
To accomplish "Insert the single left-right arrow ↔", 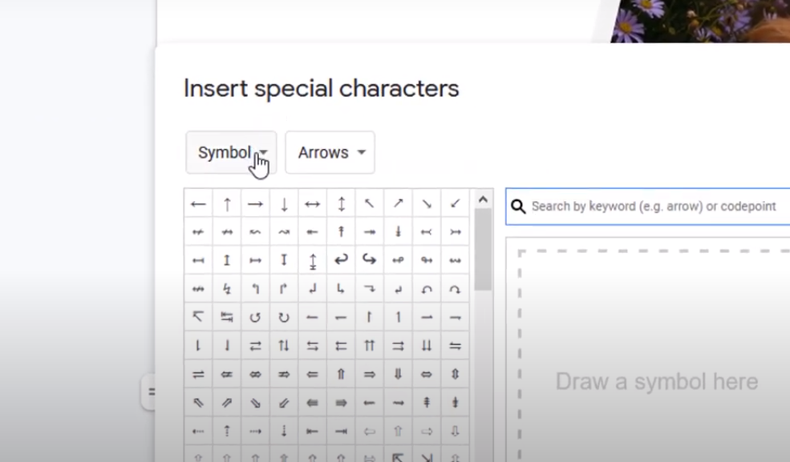I will 312,203.
